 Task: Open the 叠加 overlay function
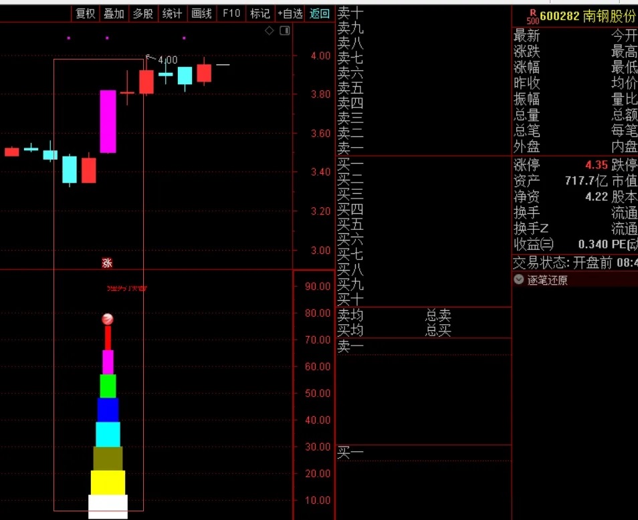pyautogui.click(x=114, y=13)
